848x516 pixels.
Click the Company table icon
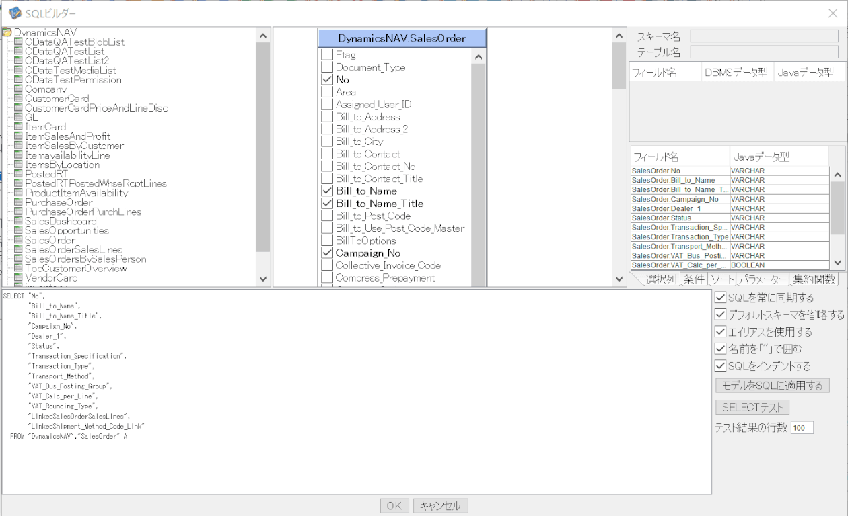tap(18, 89)
